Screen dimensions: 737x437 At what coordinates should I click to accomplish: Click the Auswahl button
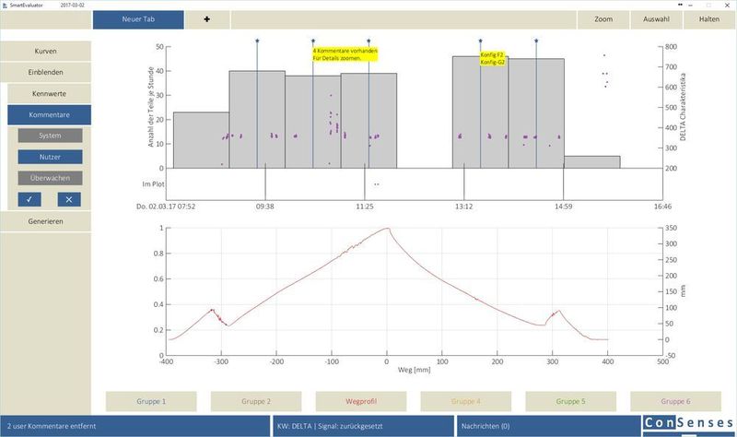(656, 19)
